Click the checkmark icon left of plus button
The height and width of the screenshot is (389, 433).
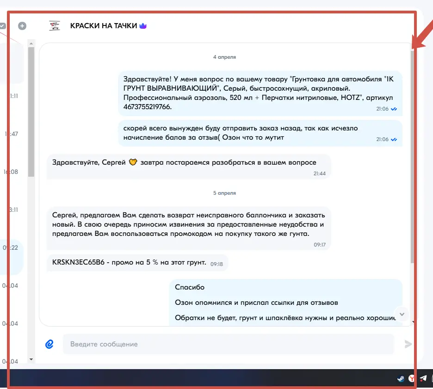[2, 26]
